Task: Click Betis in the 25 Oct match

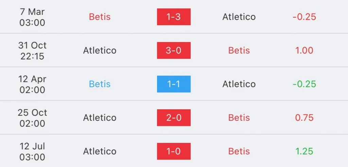Action: tap(239, 117)
